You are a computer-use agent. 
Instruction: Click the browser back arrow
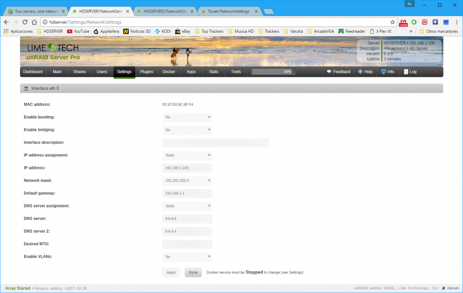point(6,22)
